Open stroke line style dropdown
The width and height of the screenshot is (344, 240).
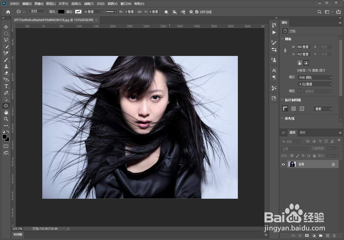[111, 12]
